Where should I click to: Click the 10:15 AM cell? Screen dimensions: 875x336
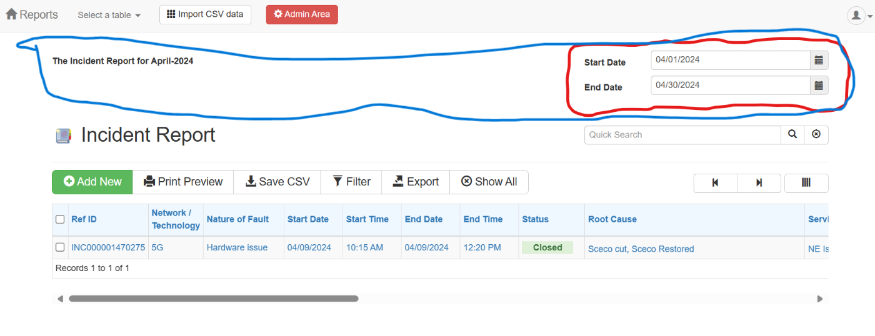pyautogui.click(x=365, y=247)
